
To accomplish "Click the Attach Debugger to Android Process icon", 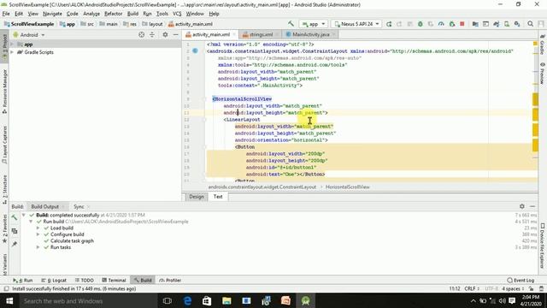I will click(452, 24).
